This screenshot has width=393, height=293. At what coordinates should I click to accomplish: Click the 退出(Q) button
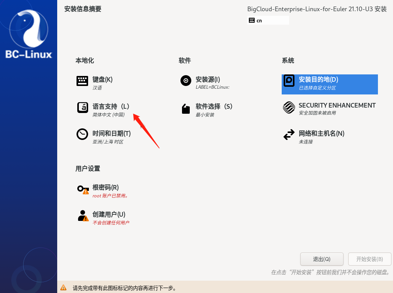click(x=322, y=259)
